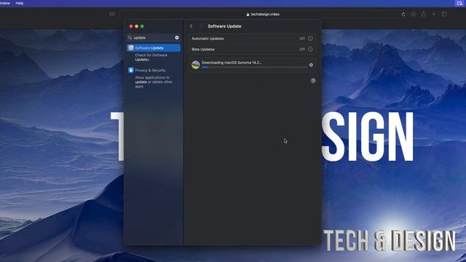Reload the Safari page

coord(403,15)
